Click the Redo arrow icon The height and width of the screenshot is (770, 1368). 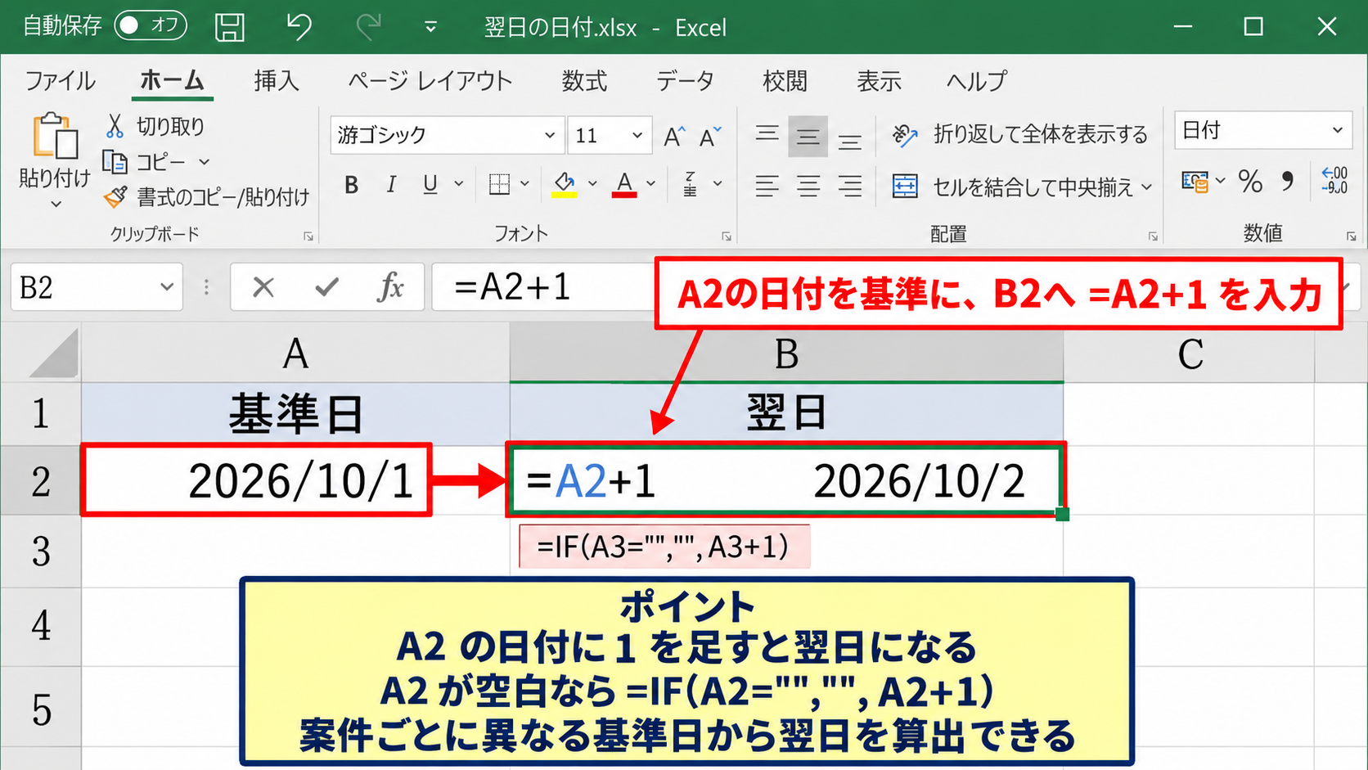368,27
